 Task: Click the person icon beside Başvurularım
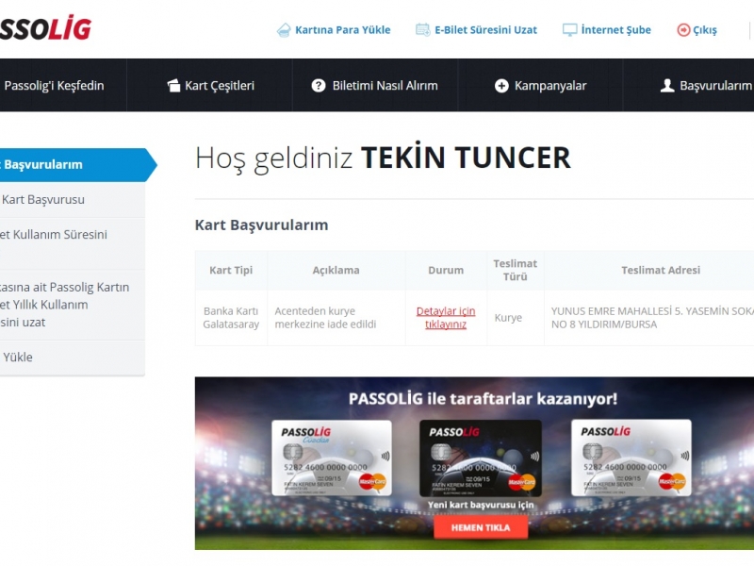[x=667, y=86]
